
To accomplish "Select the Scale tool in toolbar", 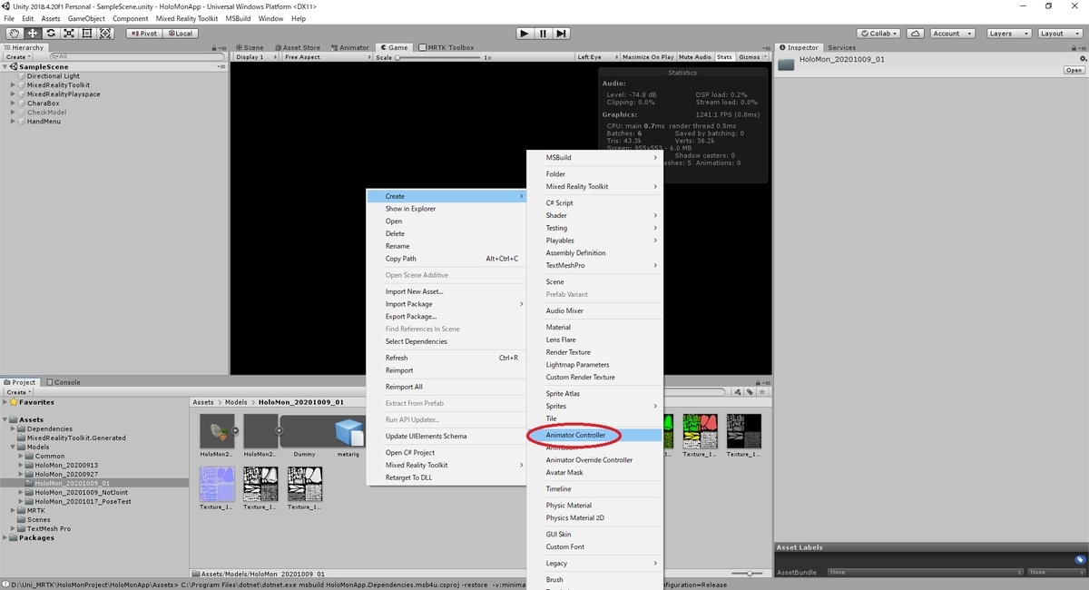I will (69, 33).
